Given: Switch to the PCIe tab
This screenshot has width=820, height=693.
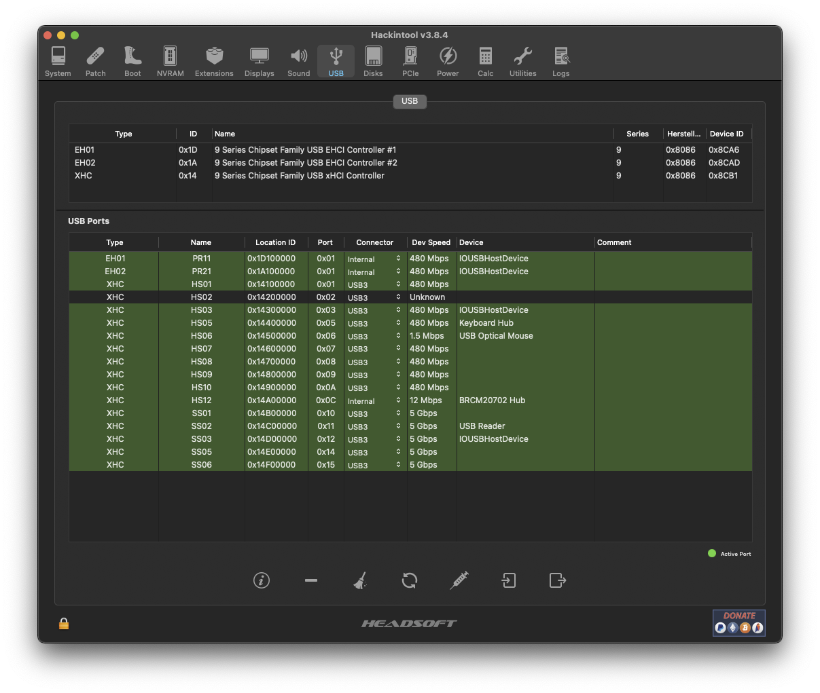Looking at the screenshot, I should [x=410, y=62].
